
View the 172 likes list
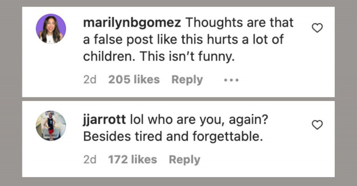pos(133,159)
